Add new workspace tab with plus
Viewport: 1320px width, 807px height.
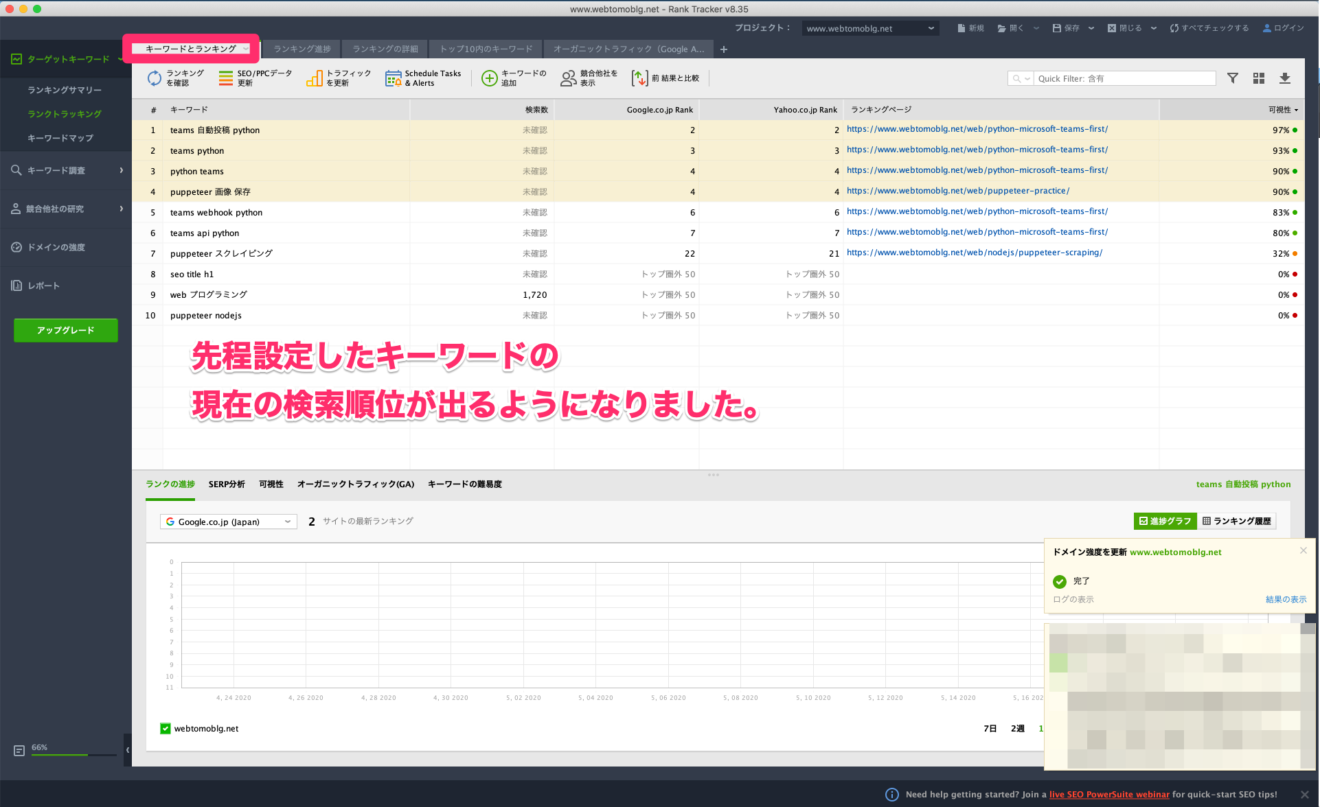click(x=724, y=49)
